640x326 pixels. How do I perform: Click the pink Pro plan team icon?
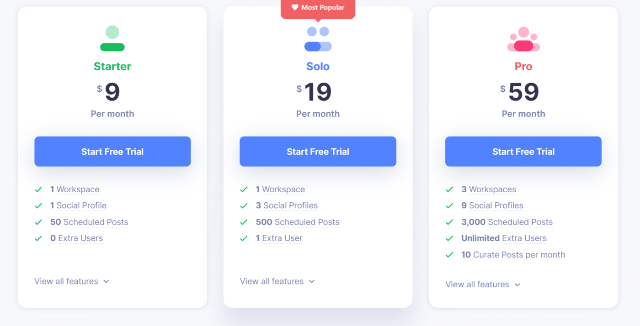click(523, 39)
